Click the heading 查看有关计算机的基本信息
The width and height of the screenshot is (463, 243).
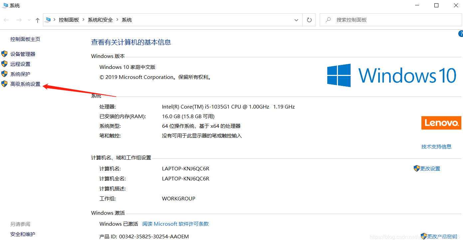click(131, 42)
